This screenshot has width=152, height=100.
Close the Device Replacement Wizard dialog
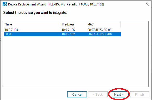click(147, 4)
